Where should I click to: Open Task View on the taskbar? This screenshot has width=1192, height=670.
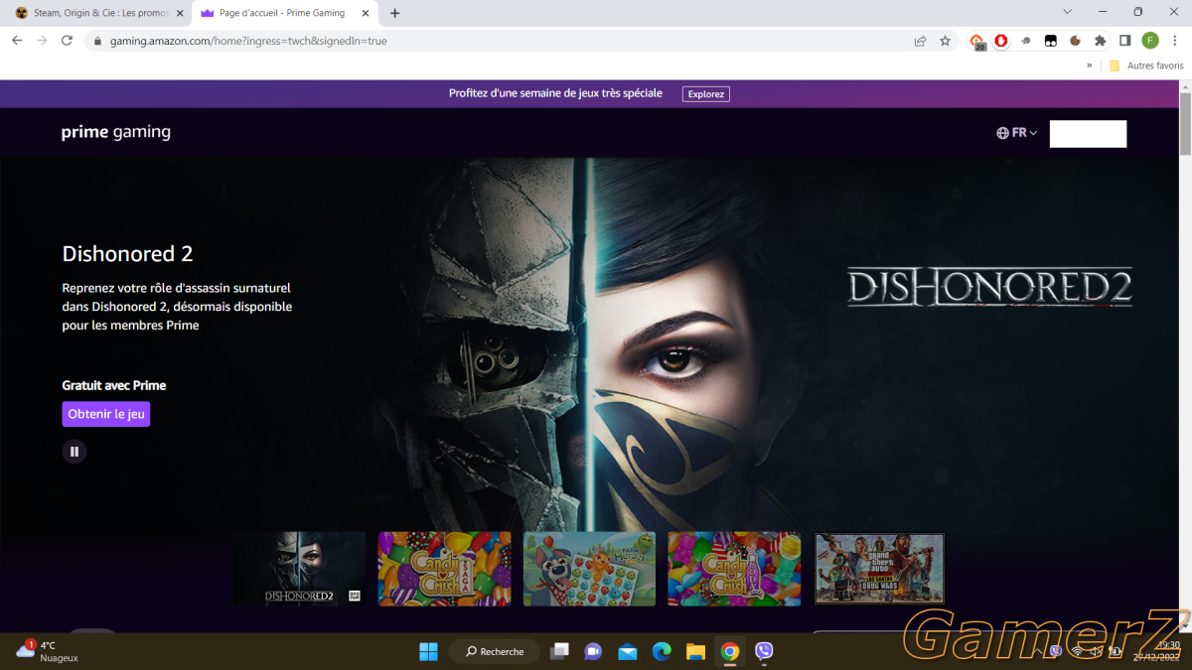pos(560,651)
